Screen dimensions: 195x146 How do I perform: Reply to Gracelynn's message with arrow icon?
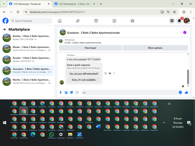pyautogui.click(x=110, y=73)
